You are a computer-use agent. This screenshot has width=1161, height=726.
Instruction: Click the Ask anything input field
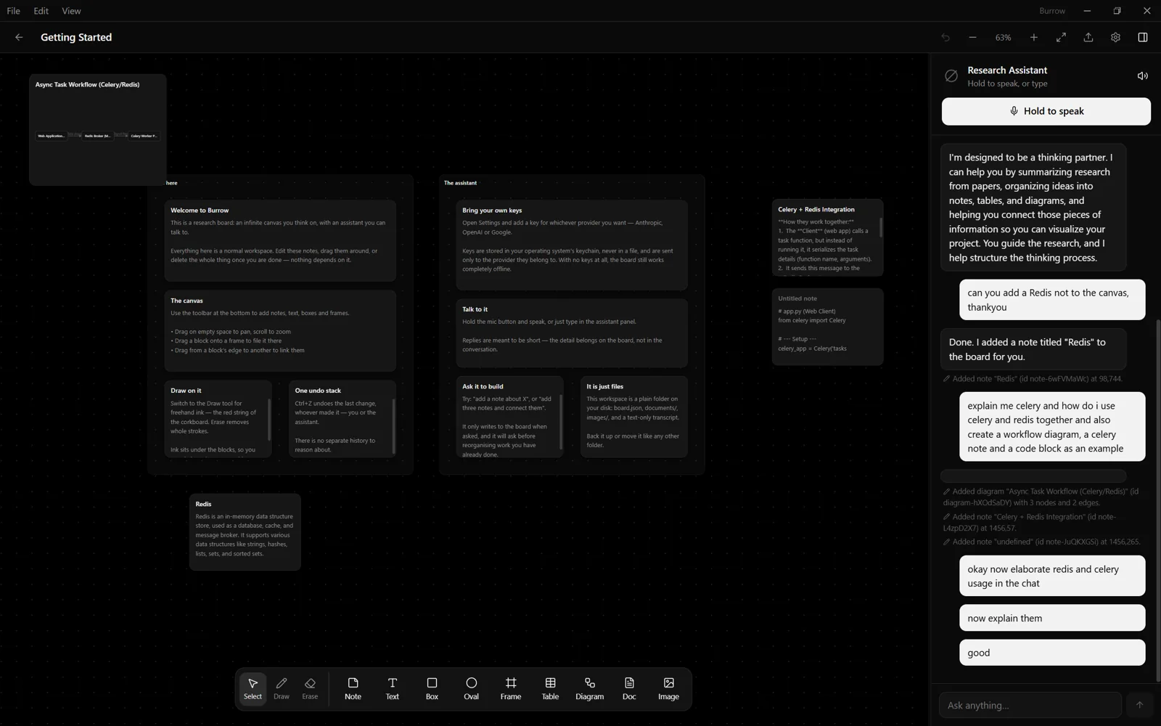click(1030, 705)
